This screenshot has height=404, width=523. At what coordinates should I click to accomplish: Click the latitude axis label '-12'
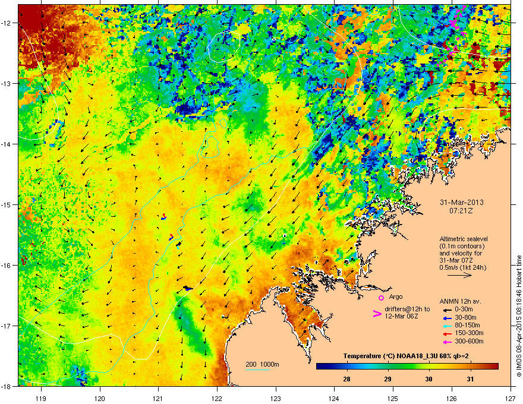click(7, 23)
